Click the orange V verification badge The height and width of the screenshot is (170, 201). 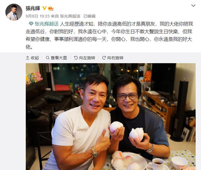tap(44, 8)
